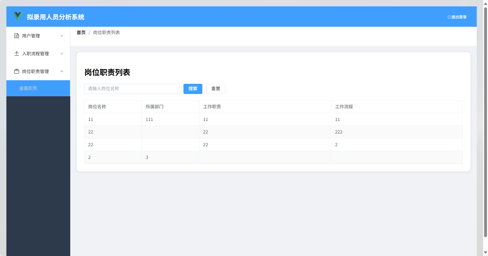Click the power icon next to 退出登录
Image resolution: width=488 pixels, height=256 pixels.
(x=449, y=17)
